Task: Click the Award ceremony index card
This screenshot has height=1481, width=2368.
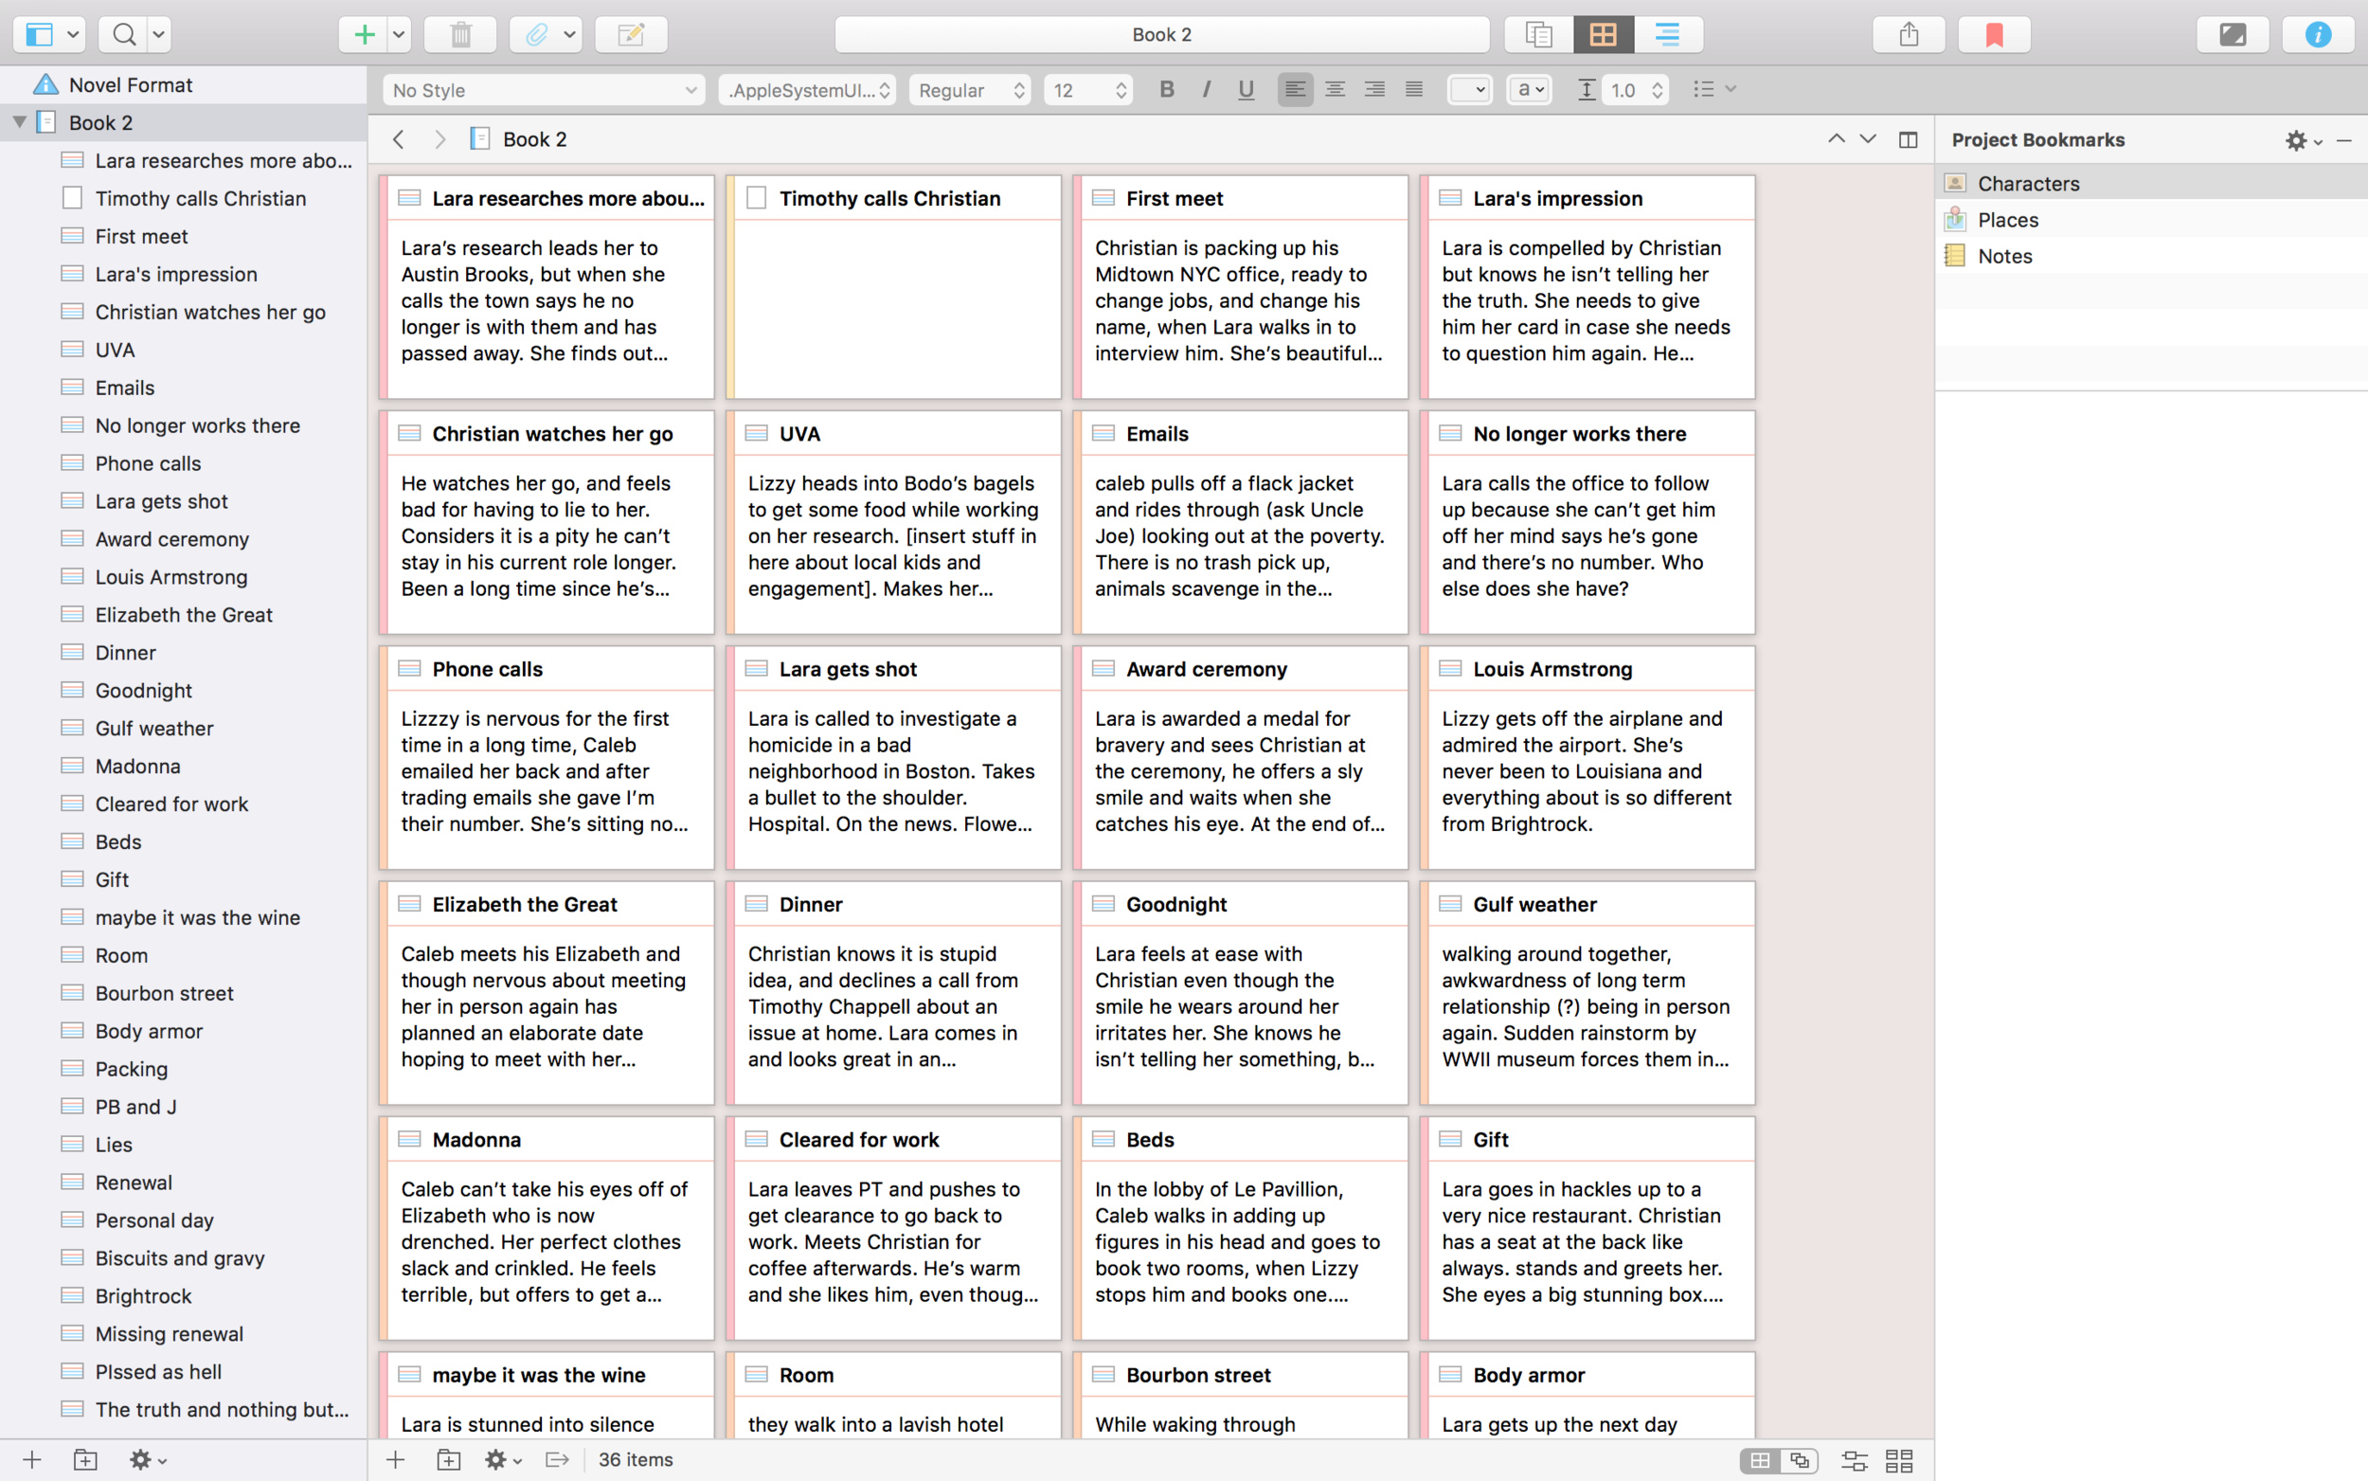Action: click(x=1239, y=756)
